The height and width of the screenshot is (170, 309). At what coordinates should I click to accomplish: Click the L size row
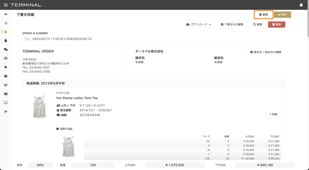pos(183,154)
